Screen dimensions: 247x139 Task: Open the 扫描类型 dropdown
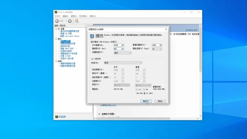(122, 53)
